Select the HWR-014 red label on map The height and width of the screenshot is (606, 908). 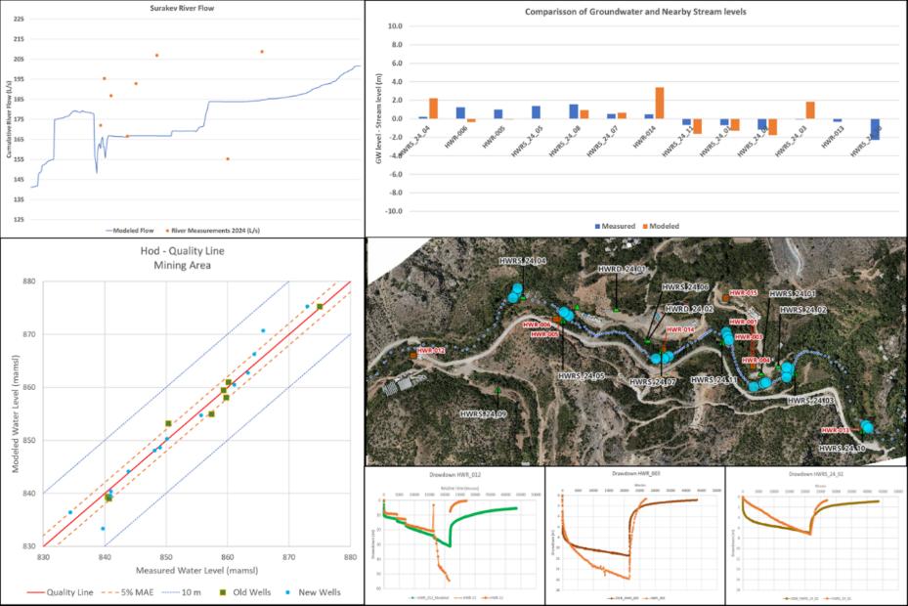point(680,329)
